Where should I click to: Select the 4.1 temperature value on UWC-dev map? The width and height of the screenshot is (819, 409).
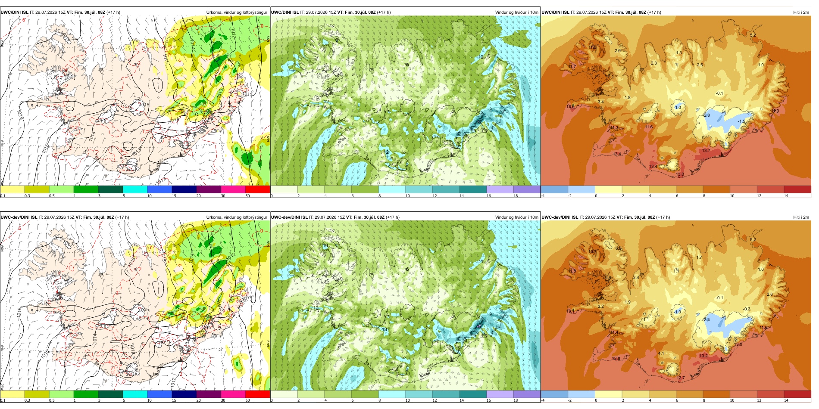click(x=661, y=353)
